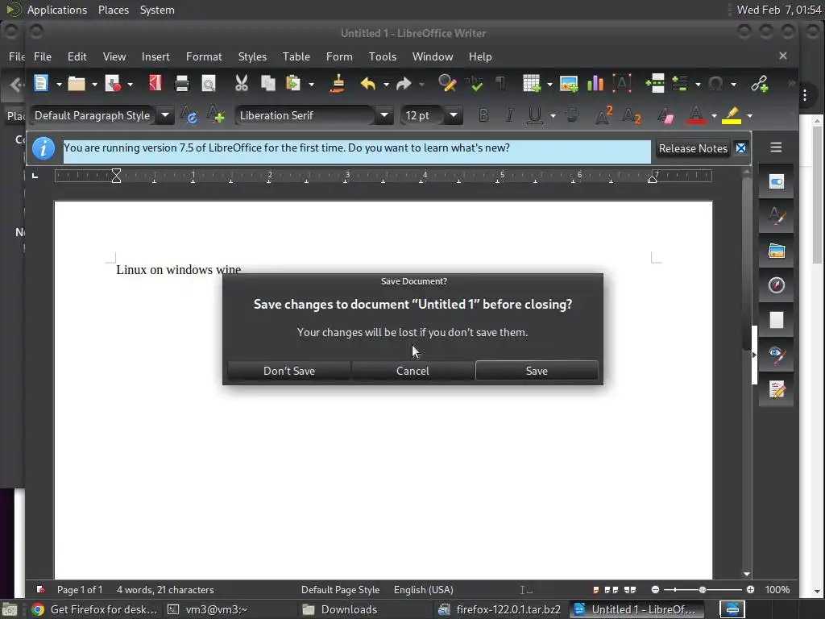Click the Print icon
This screenshot has width=825, height=619.
[x=182, y=83]
